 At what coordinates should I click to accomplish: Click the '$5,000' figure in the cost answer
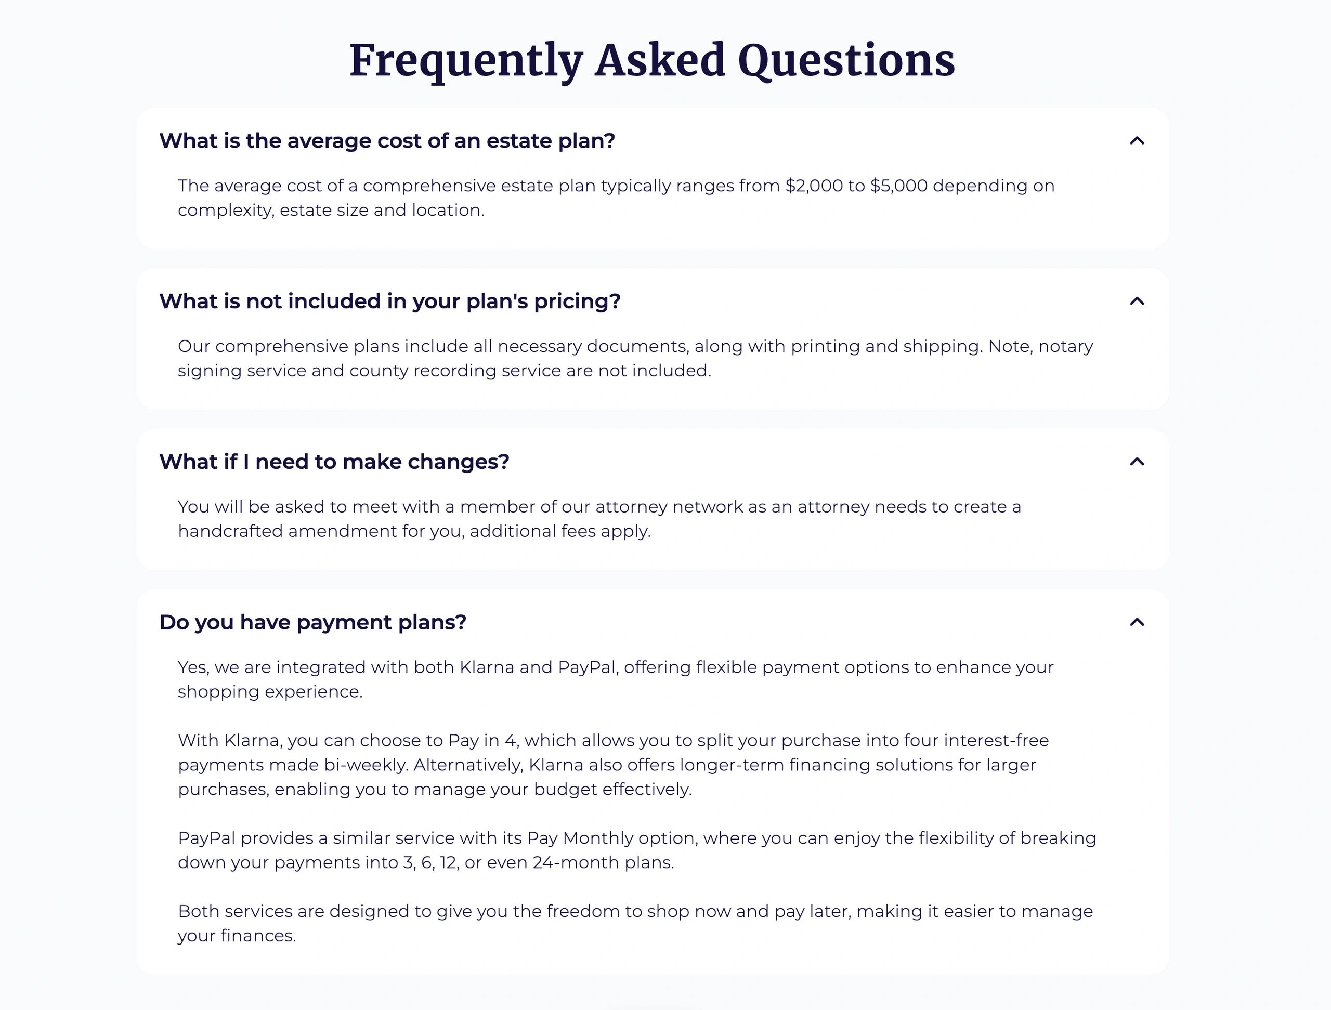pos(898,186)
